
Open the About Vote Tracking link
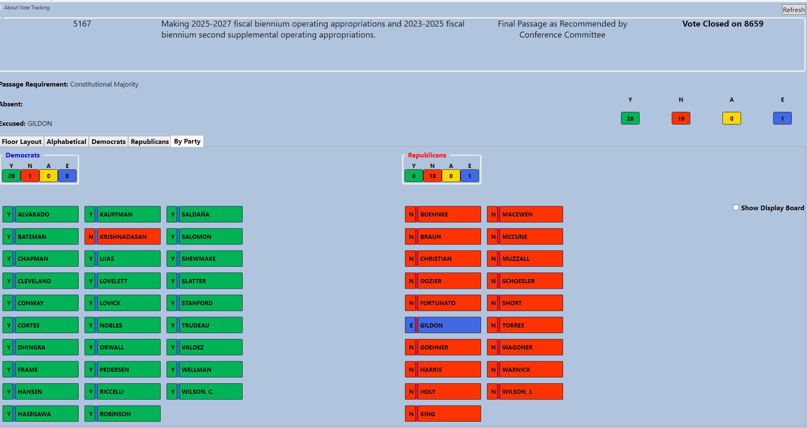pyautogui.click(x=27, y=8)
